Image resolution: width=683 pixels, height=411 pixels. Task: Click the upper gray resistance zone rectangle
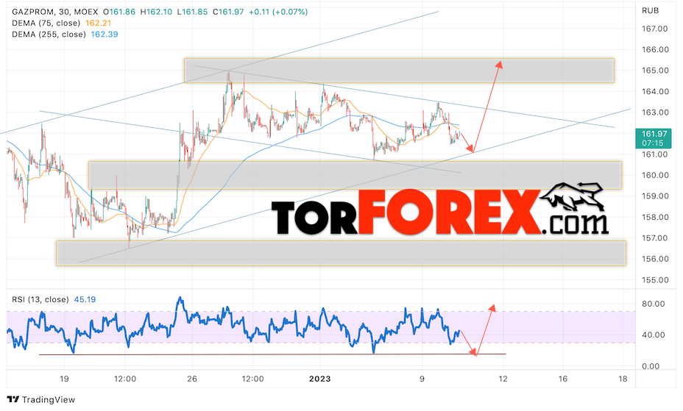(x=399, y=71)
